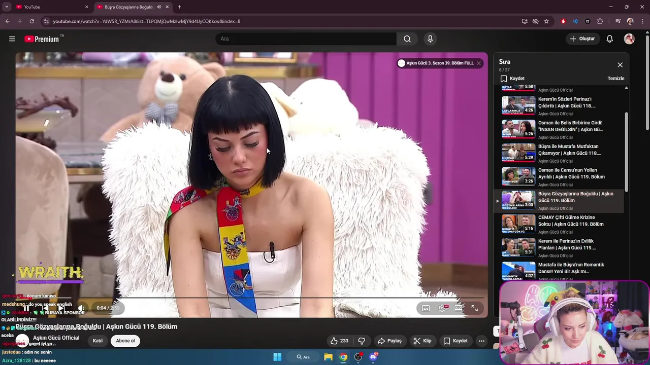Switch to theater mode view
The height and width of the screenshot is (365, 650).
coord(459,308)
